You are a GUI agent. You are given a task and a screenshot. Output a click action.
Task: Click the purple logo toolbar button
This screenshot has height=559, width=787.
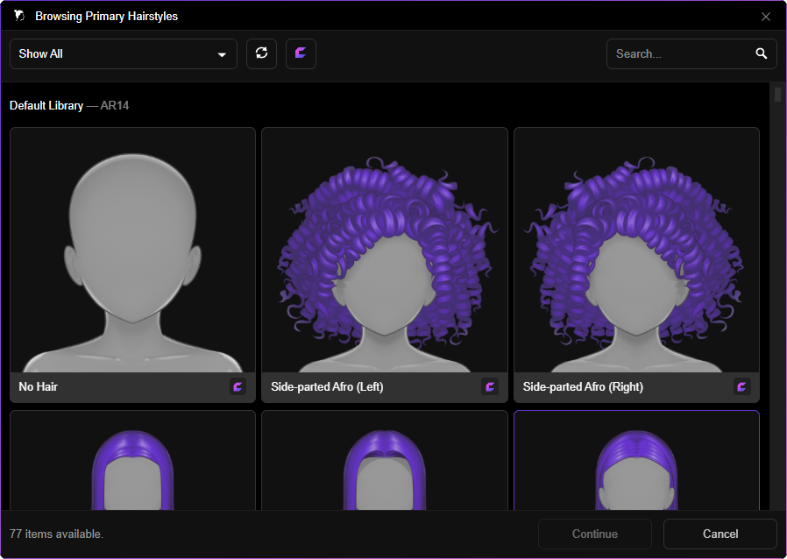pyautogui.click(x=301, y=53)
